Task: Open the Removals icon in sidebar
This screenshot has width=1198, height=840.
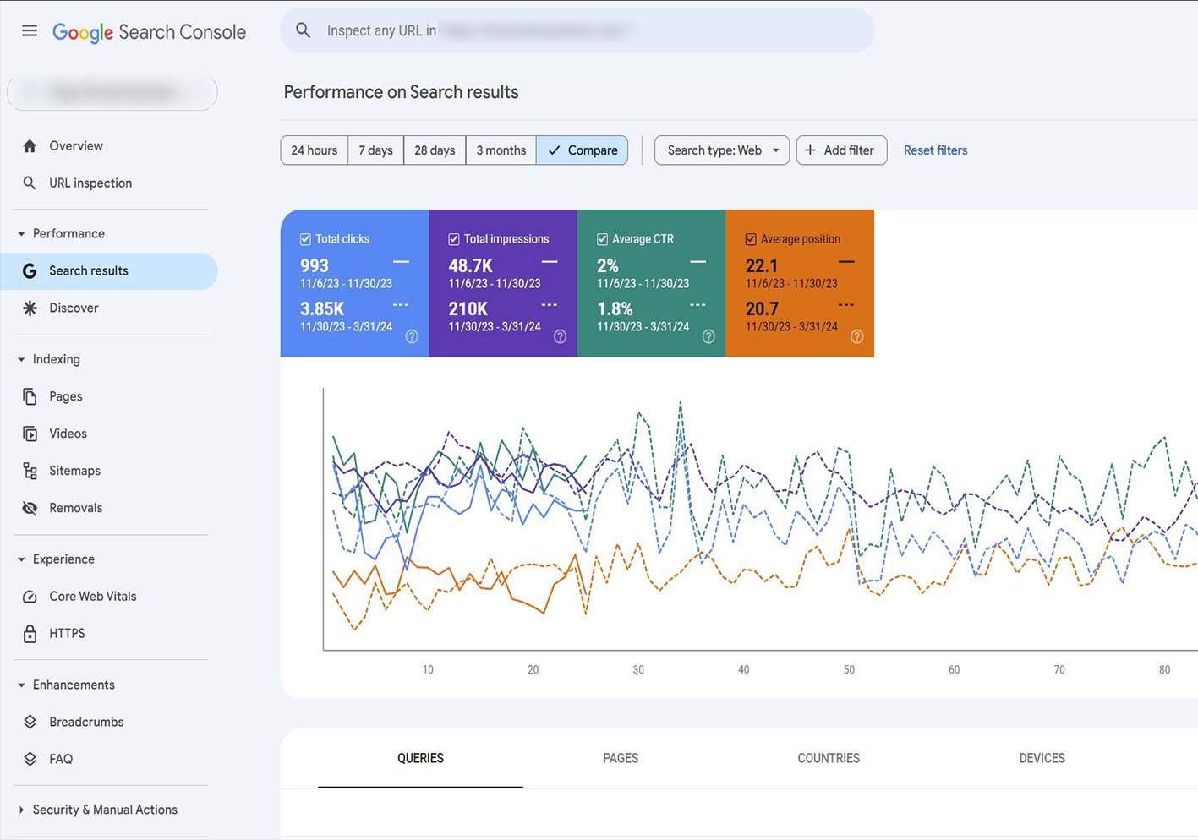Action: (30, 508)
